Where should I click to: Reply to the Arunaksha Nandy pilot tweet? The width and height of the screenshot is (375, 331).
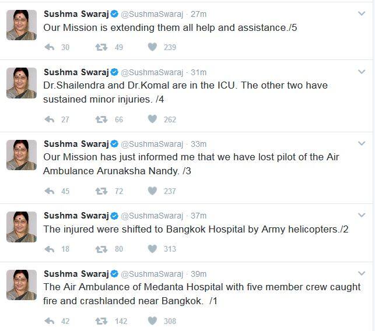[x=50, y=191]
